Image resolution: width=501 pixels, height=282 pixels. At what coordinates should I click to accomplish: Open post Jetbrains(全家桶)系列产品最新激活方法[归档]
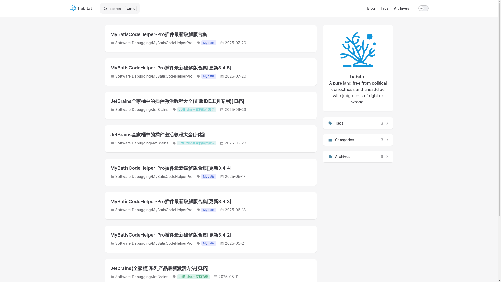[159, 268]
